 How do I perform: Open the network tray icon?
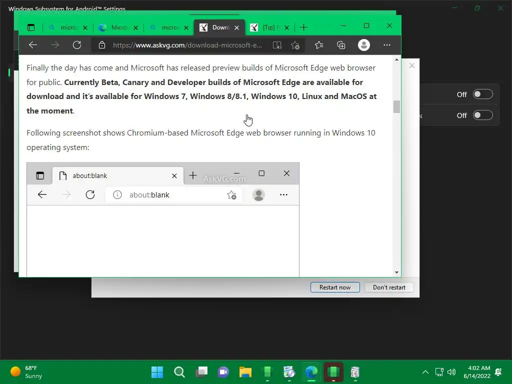pyautogui.click(x=439, y=372)
